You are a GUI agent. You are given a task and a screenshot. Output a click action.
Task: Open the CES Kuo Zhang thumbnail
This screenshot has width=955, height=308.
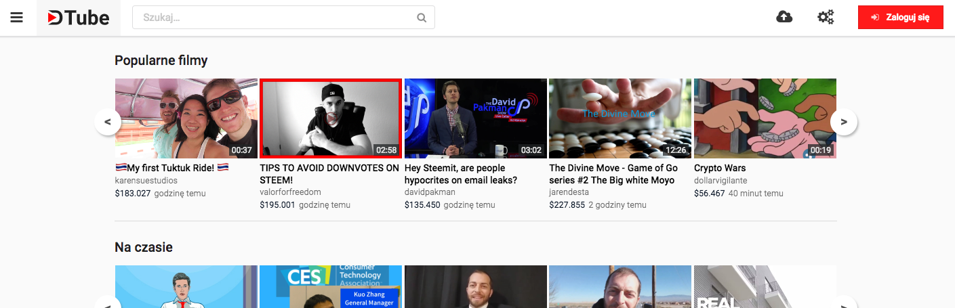pos(331,286)
